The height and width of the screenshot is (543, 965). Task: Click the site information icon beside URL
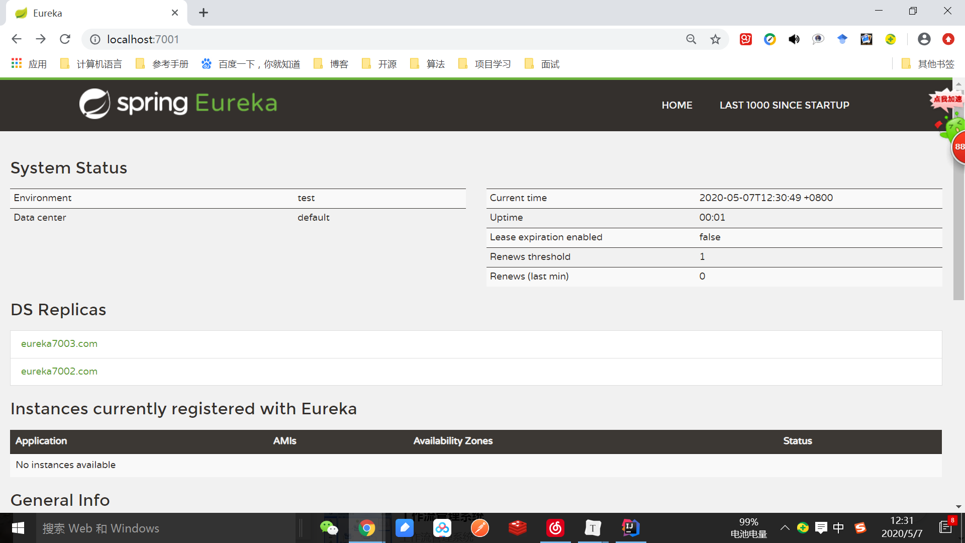[95, 39]
